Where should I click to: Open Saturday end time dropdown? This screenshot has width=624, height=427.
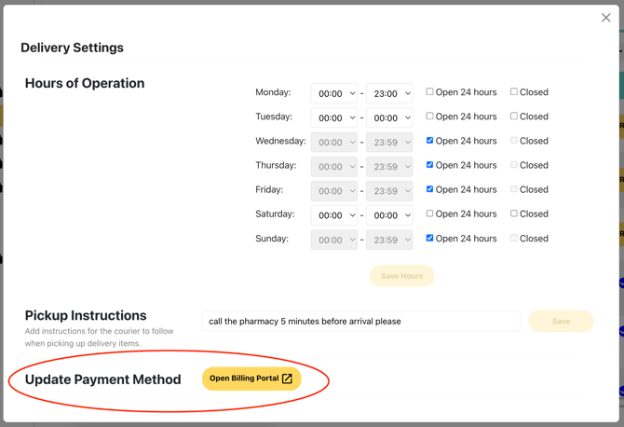[x=389, y=214]
